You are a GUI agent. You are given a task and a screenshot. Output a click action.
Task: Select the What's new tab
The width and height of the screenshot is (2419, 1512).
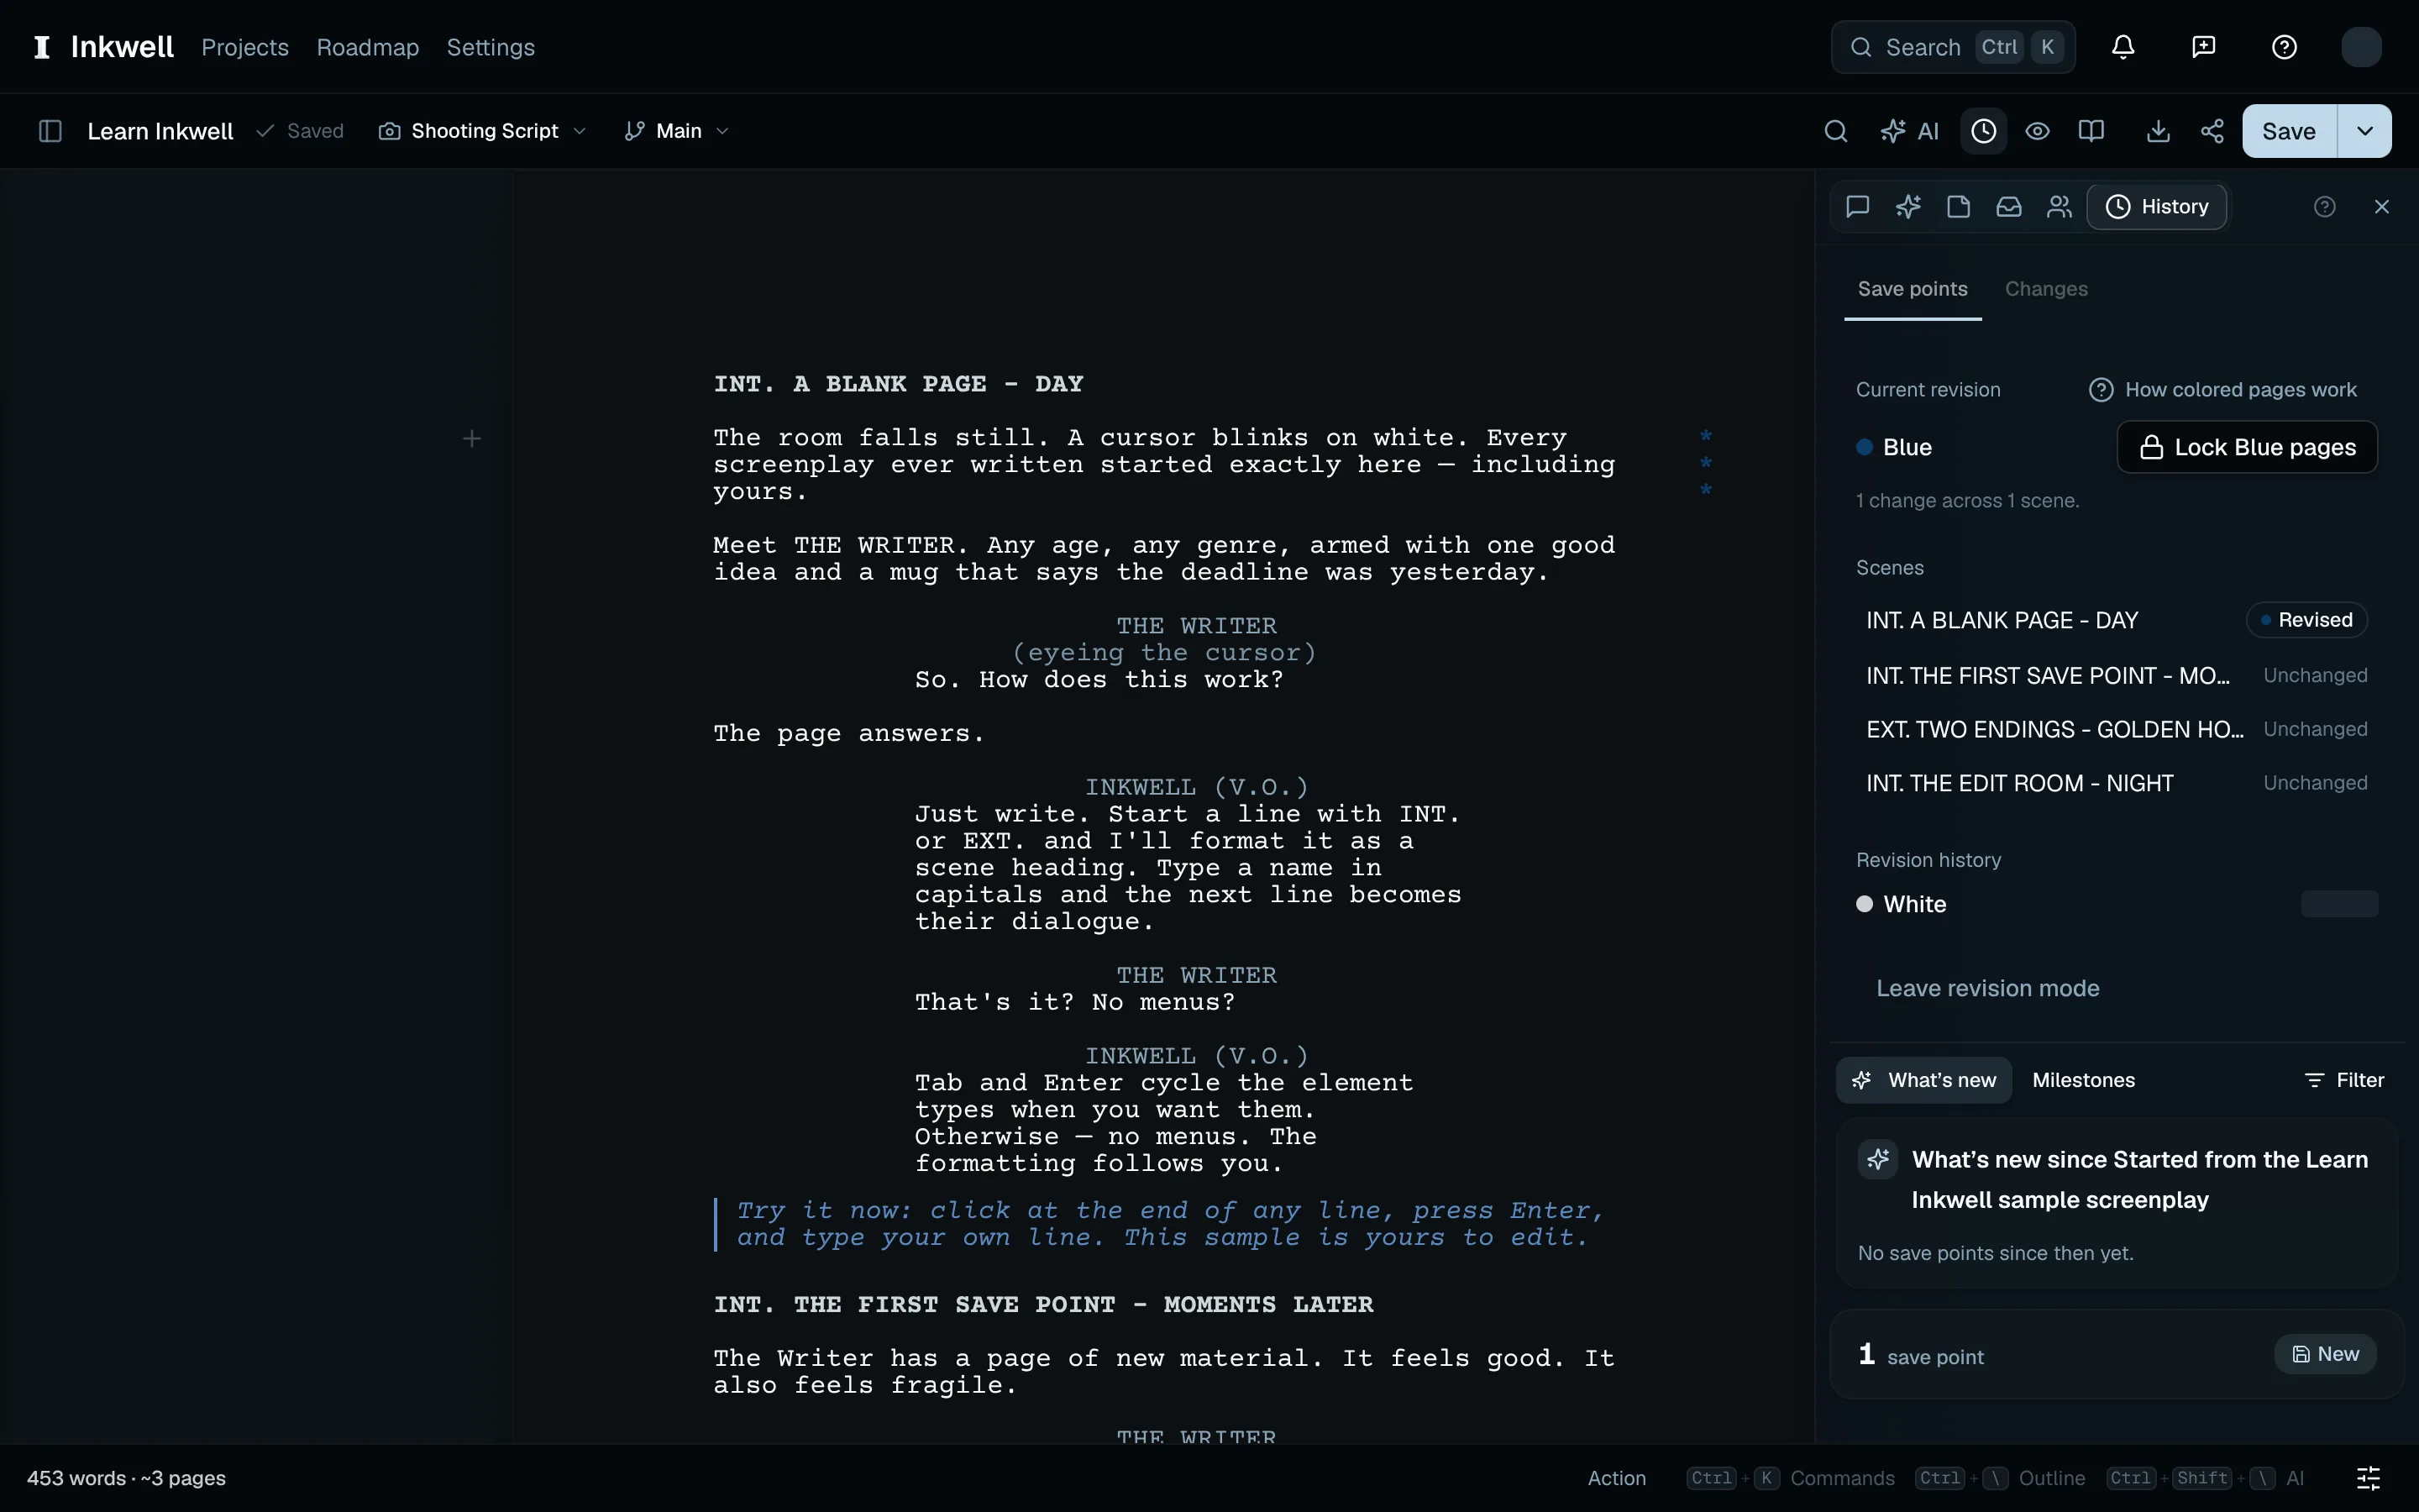[x=1923, y=1080]
